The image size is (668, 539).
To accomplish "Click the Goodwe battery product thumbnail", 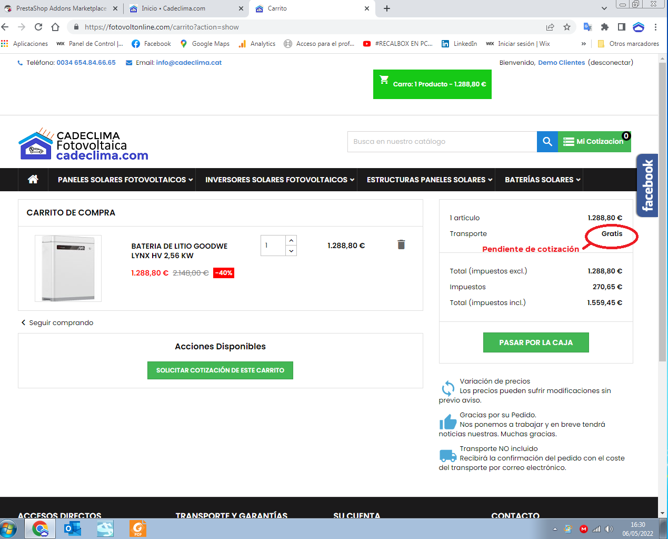I will [68, 269].
